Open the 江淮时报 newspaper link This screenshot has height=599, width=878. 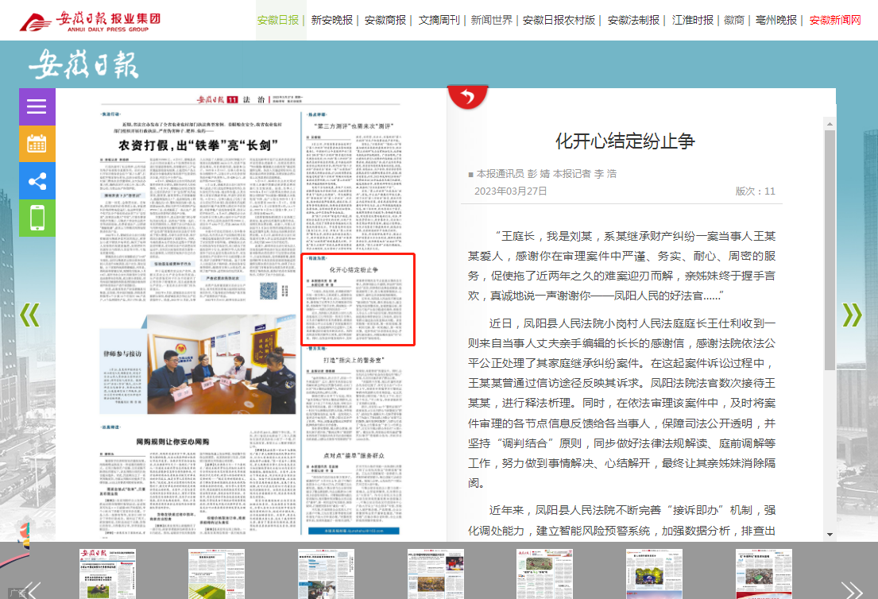pyautogui.click(x=692, y=20)
